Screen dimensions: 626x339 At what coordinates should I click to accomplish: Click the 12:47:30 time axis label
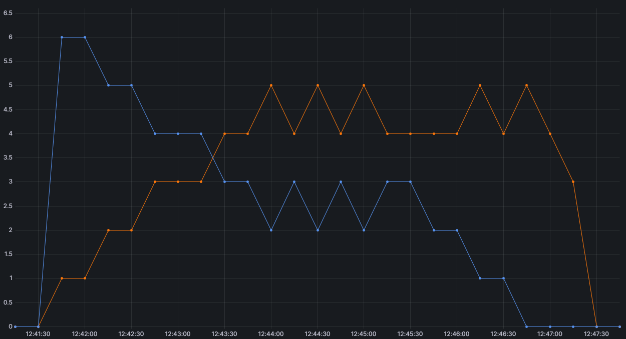tap(596, 333)
